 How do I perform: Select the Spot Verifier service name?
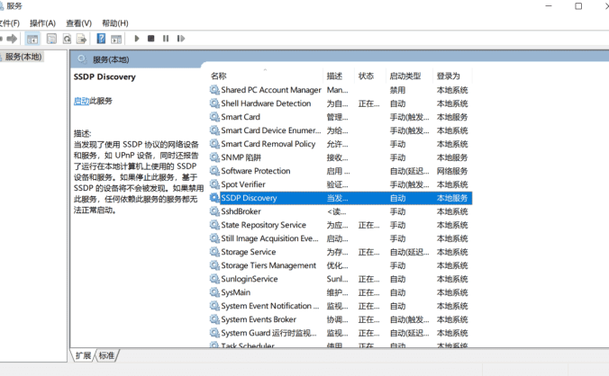click(243, 184)
